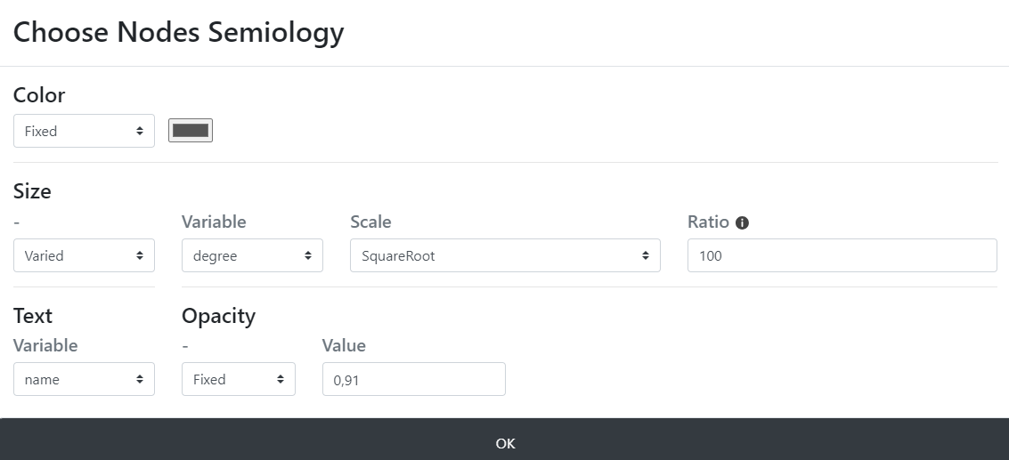
Task: Click the Scale label above SquareRoot
Action: click(370, 222)
